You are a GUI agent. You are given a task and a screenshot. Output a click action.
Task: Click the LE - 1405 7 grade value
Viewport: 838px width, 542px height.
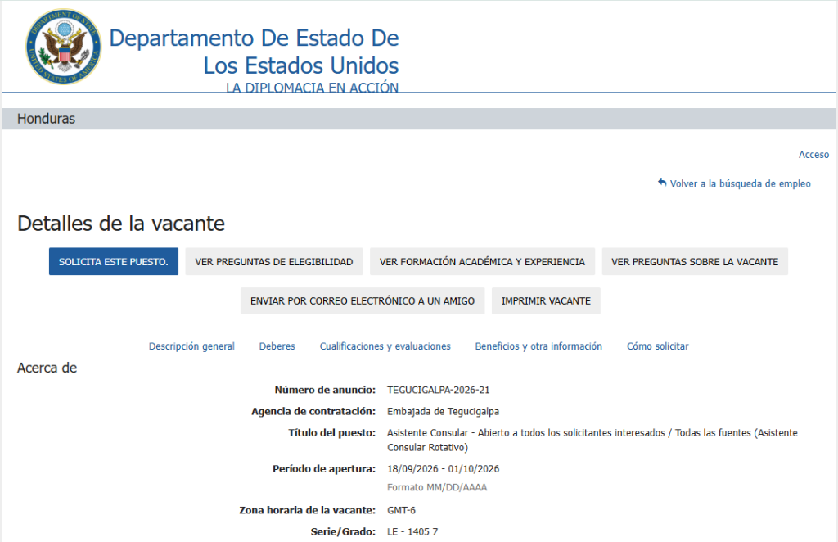[412, 531]
